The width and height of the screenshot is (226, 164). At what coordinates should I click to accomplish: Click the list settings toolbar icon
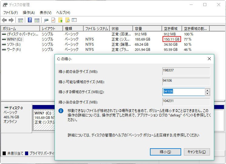click(74, 20)
